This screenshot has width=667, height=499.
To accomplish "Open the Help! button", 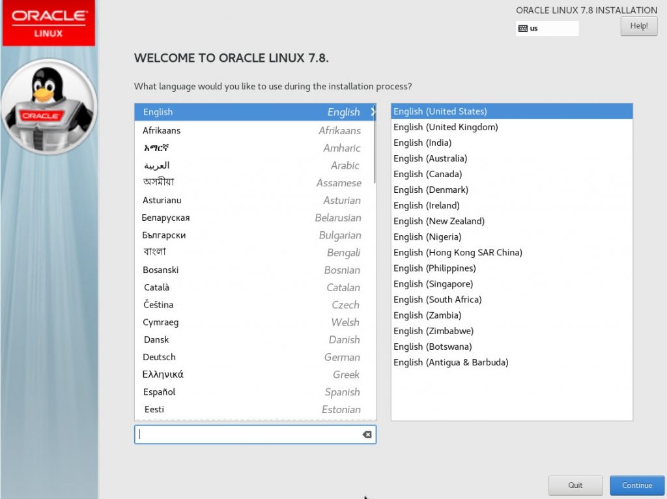I will click(x=638, y=26).
